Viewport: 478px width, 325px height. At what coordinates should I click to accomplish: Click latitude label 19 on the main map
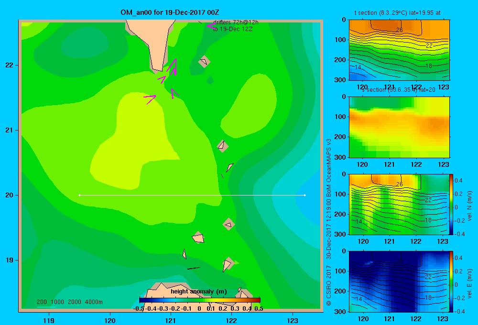click(10, 260)
